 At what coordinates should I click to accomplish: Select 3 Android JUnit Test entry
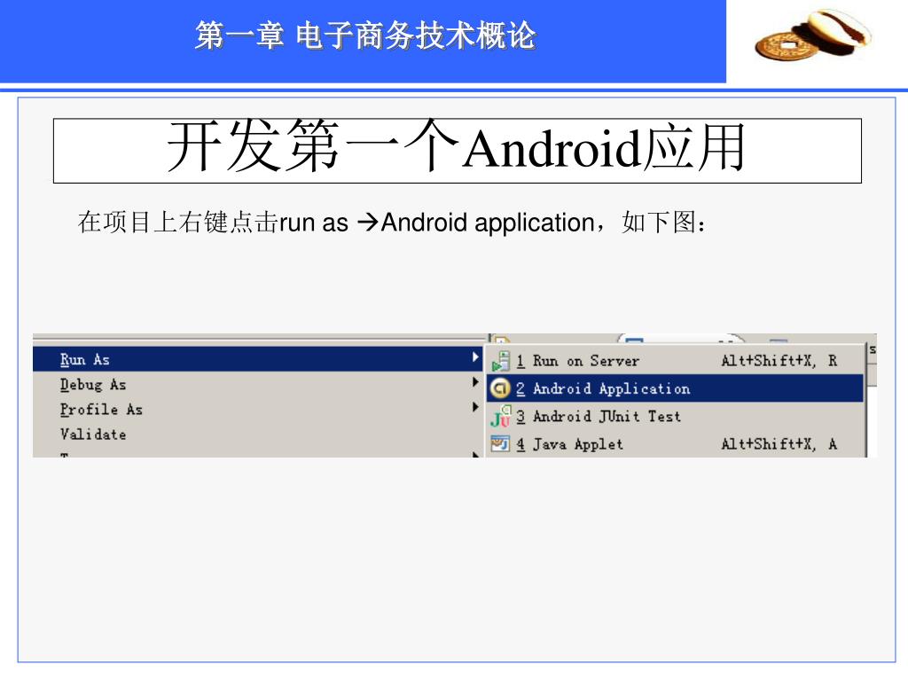675,416
